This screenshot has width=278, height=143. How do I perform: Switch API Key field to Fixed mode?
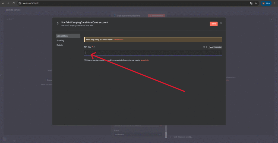pos(210,47)
